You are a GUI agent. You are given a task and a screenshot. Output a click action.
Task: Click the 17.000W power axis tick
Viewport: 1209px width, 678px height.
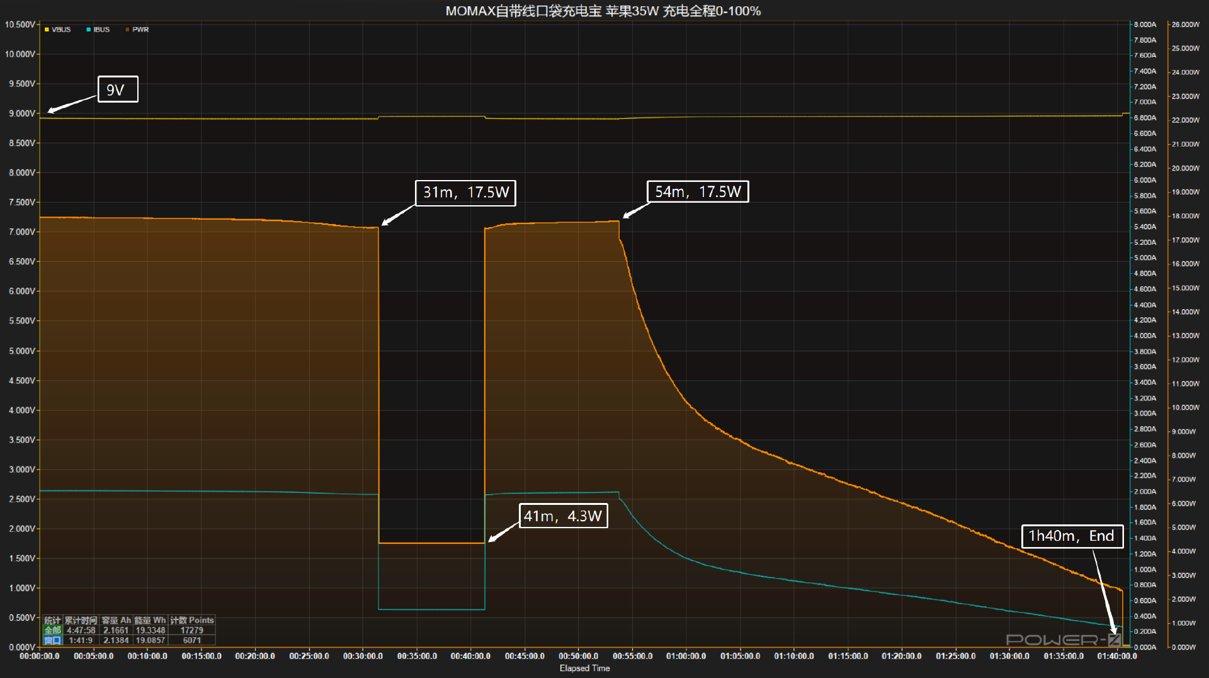(1186, 240)
